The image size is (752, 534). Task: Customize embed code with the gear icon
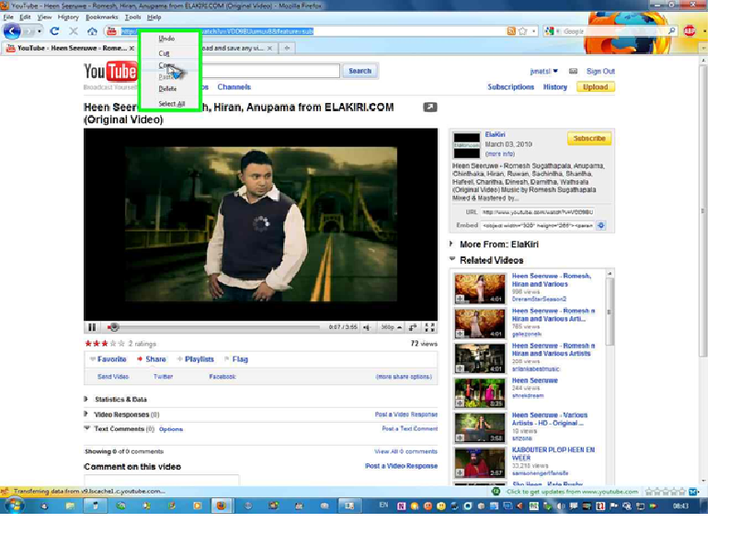coord(601,224)
